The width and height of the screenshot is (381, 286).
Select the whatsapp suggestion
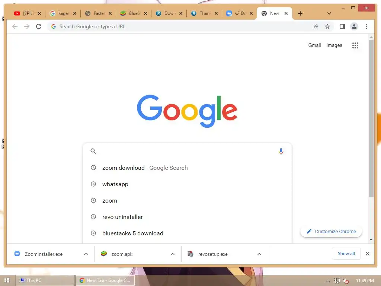[187, 184]
